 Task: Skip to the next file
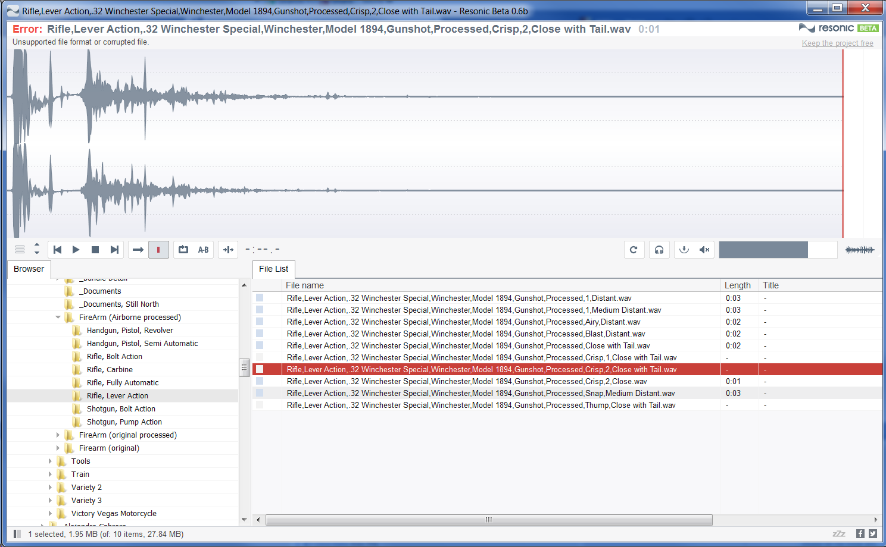[x=114, y=250]
